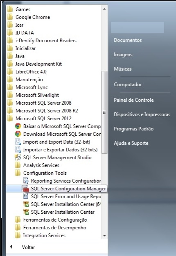This screenshot has height=256, width=176.
Task: Launch SQL Server Configuration Manager
Action: coord(68,189)
